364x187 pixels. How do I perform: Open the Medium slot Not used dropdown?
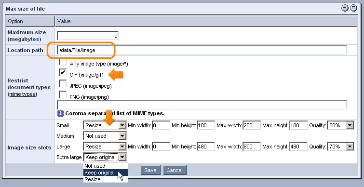105,136
